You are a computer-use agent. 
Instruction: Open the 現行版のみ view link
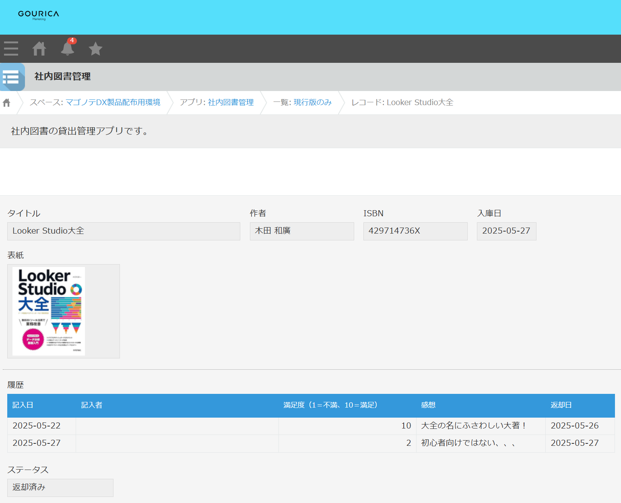[x=313, y=102]
